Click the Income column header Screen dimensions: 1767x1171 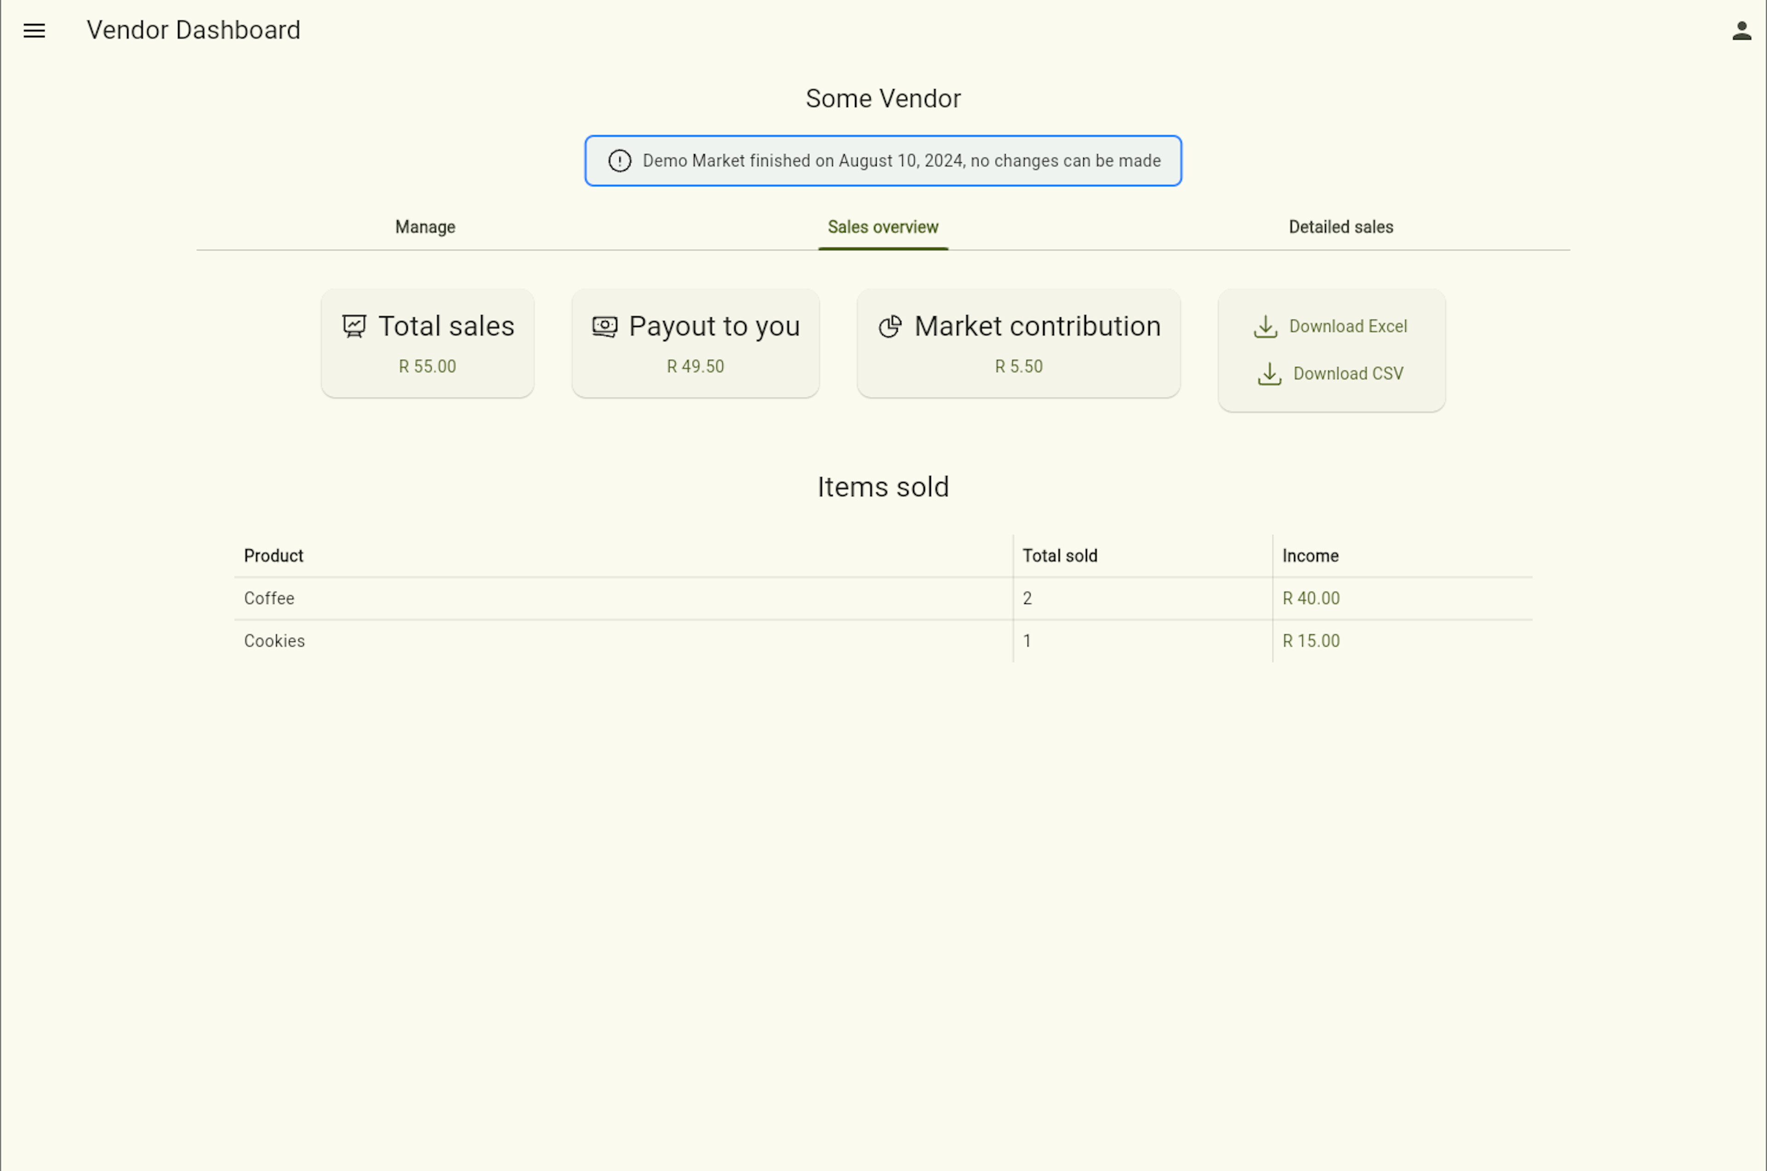[x=1310, y=556]
